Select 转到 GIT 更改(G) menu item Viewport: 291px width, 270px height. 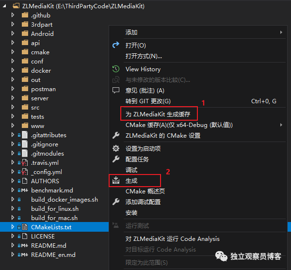(198, 101)
